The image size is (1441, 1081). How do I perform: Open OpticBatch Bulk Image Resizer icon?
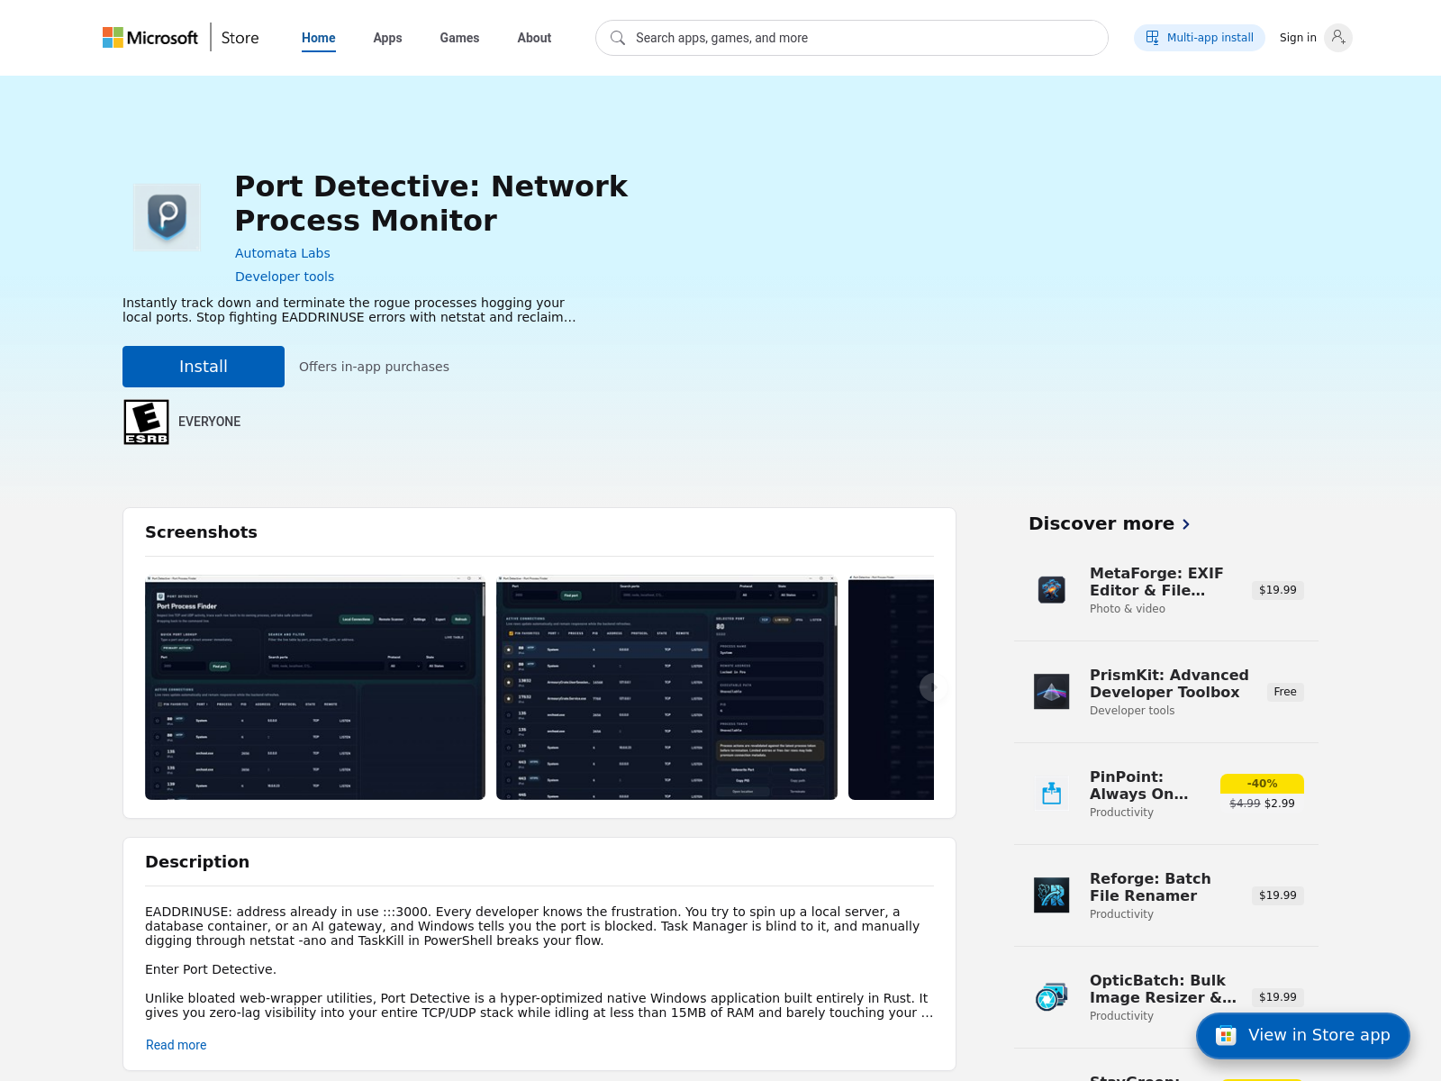tap(1051, 997)
